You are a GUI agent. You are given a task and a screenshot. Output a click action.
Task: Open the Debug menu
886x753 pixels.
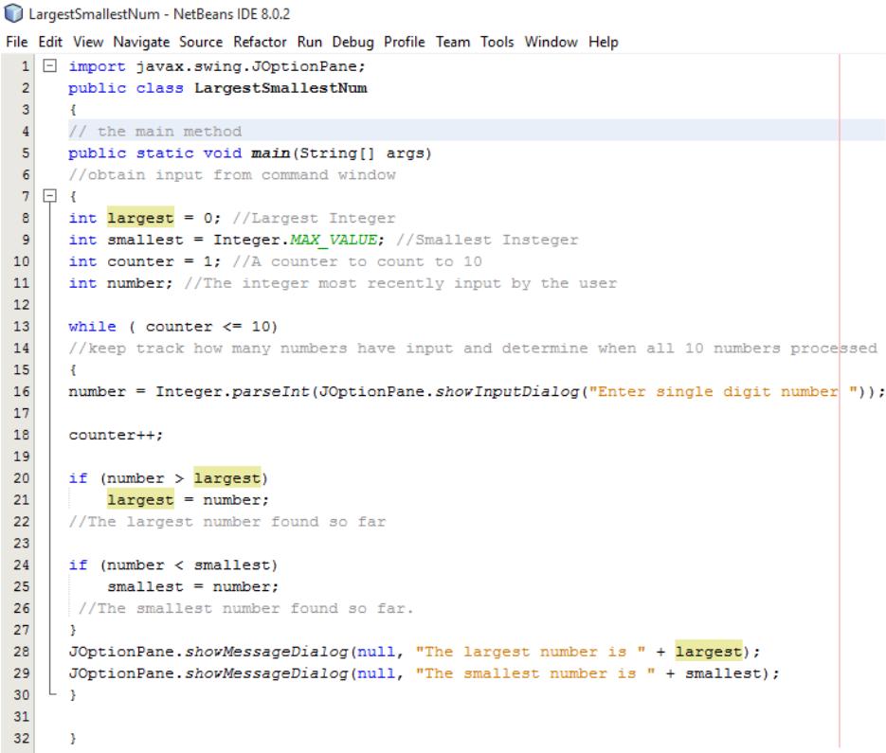click(353, 42)
